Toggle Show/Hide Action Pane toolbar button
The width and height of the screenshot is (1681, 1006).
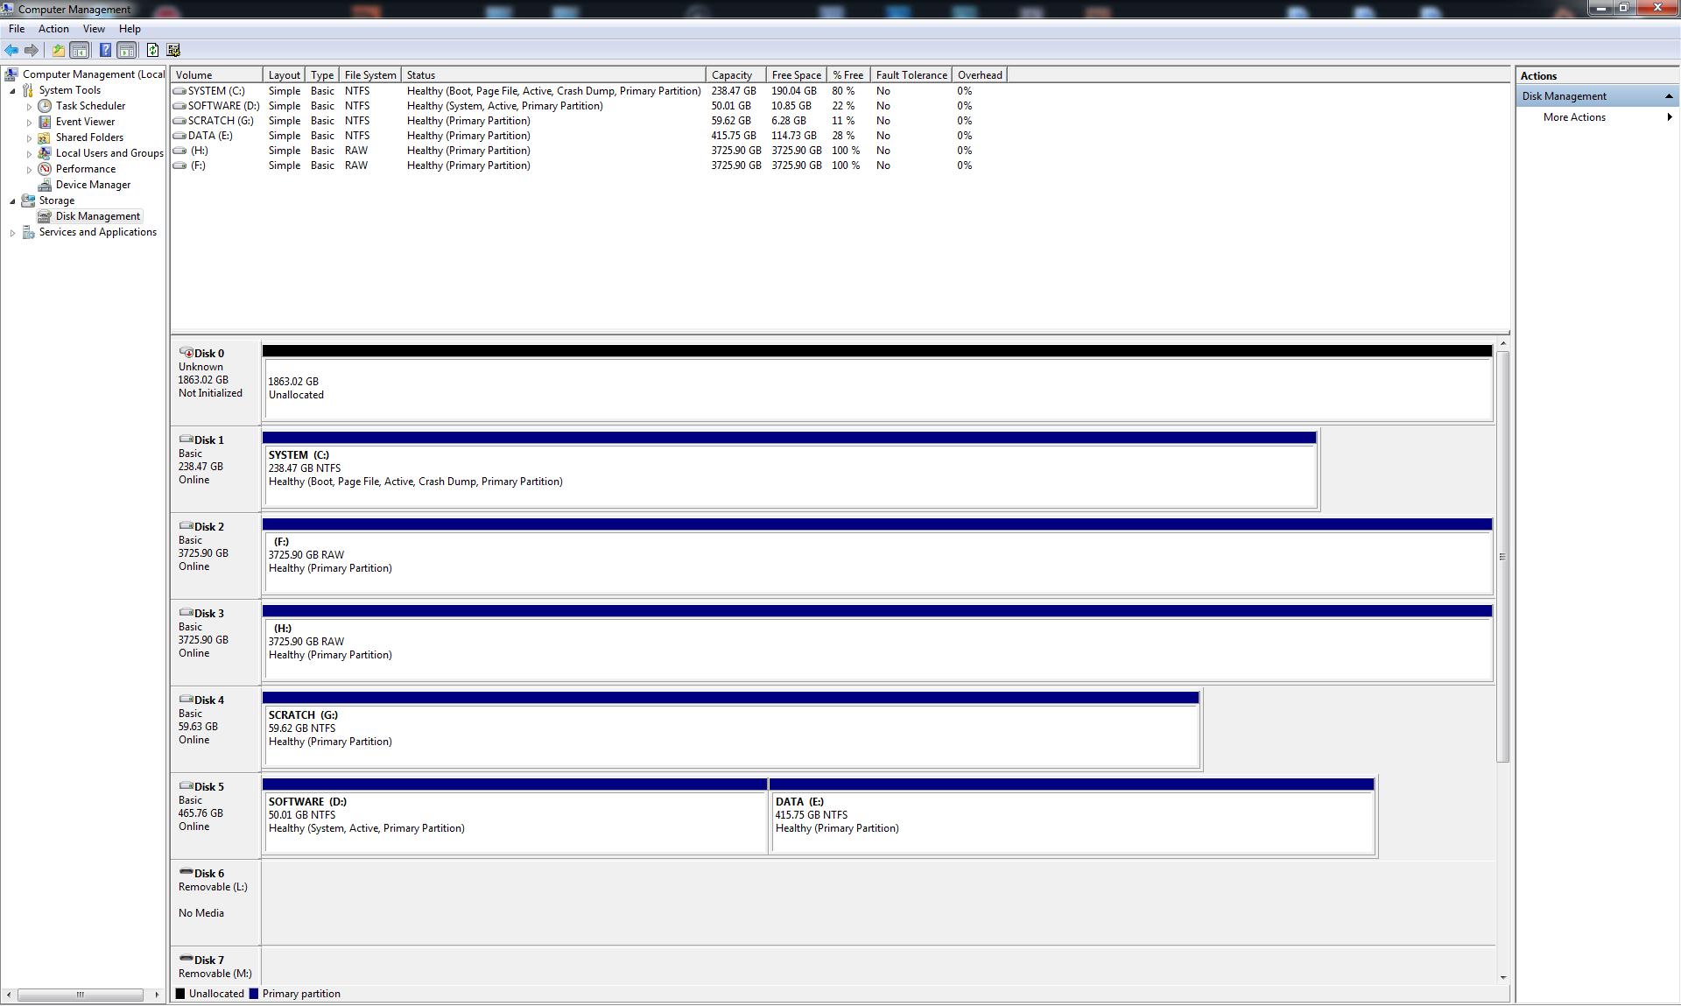[127, 50]
